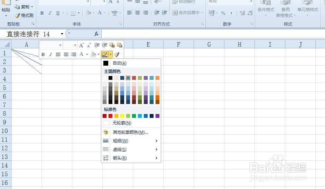Click the Bold button in the ribbon font group
The image size is (325, 189).
[x=42, y=13]
